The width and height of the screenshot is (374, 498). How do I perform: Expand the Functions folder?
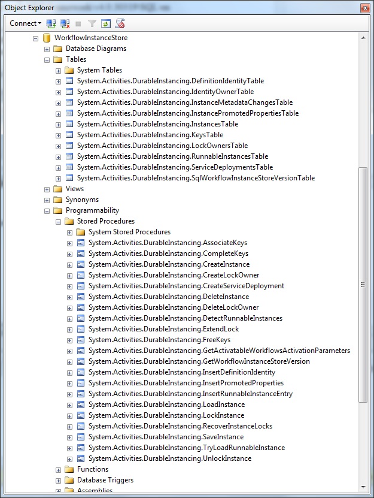(x=59, y=470)
